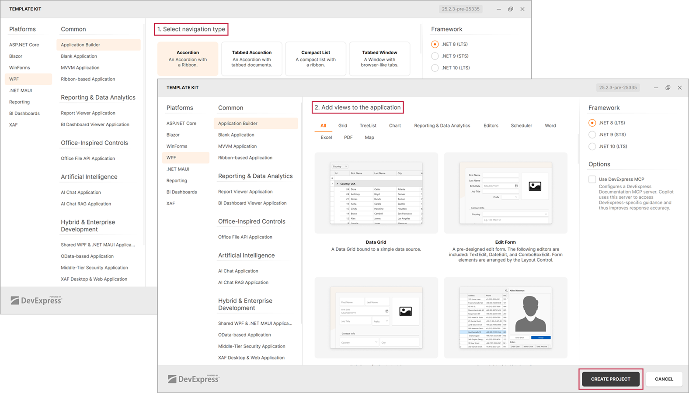Select XAF Desktop & Web Application in front window

coord(251,358)
